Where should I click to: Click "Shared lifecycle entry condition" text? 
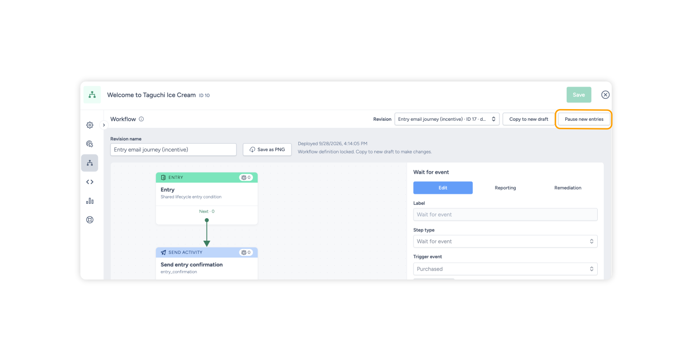[191, 197]
